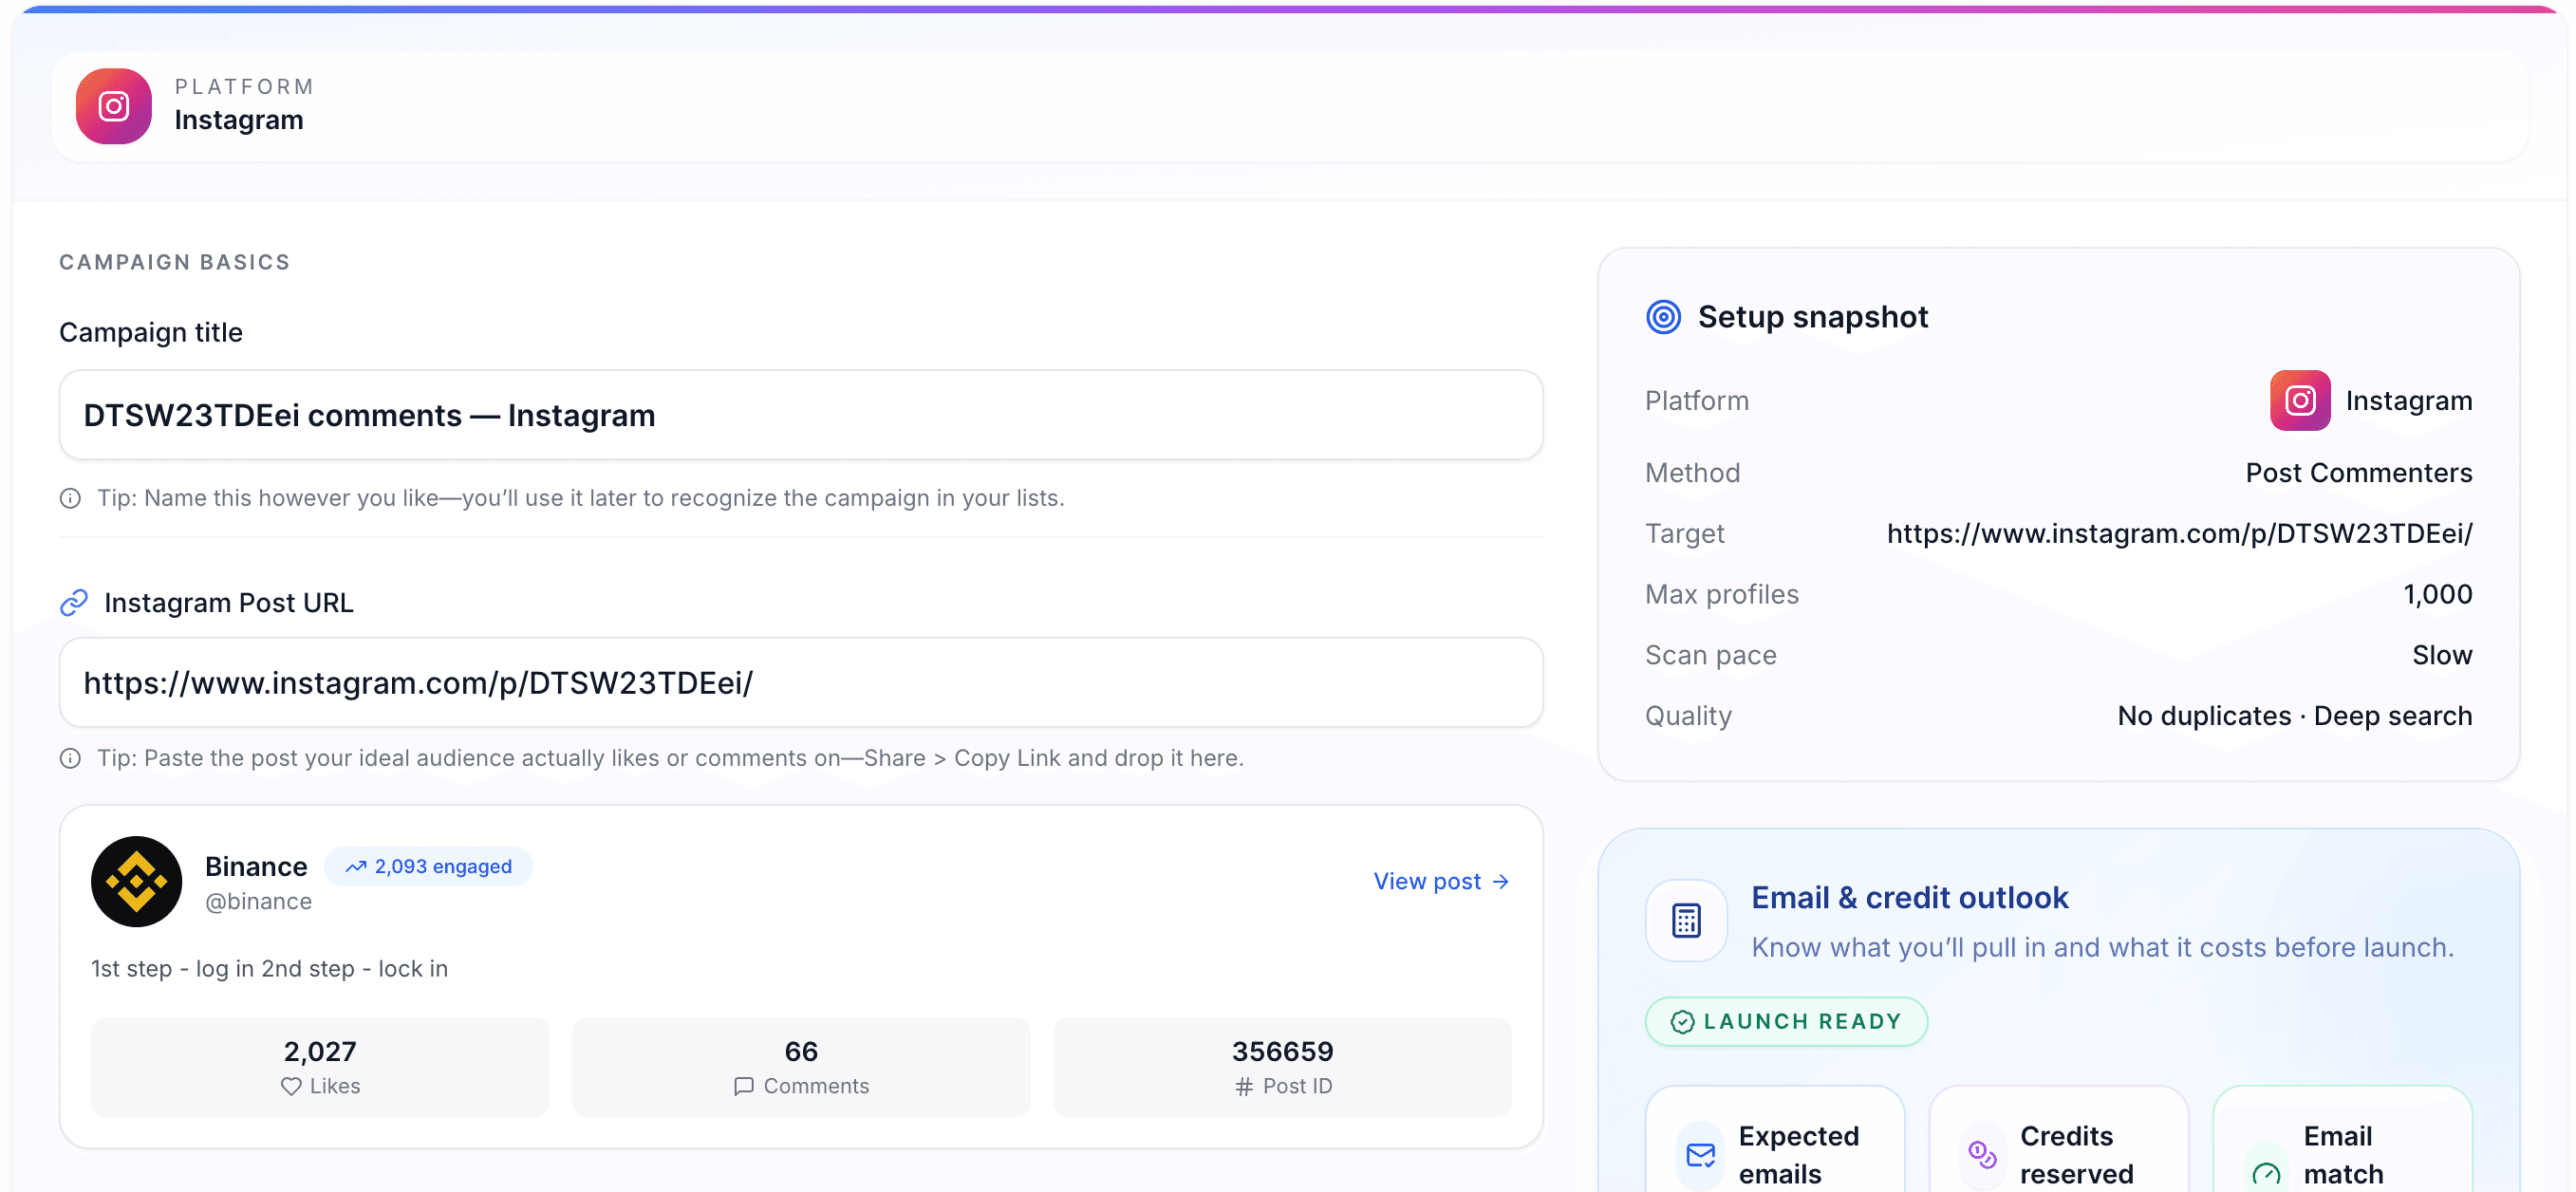
Task: Click the 'Binance' account name
Action: point(256,866)
